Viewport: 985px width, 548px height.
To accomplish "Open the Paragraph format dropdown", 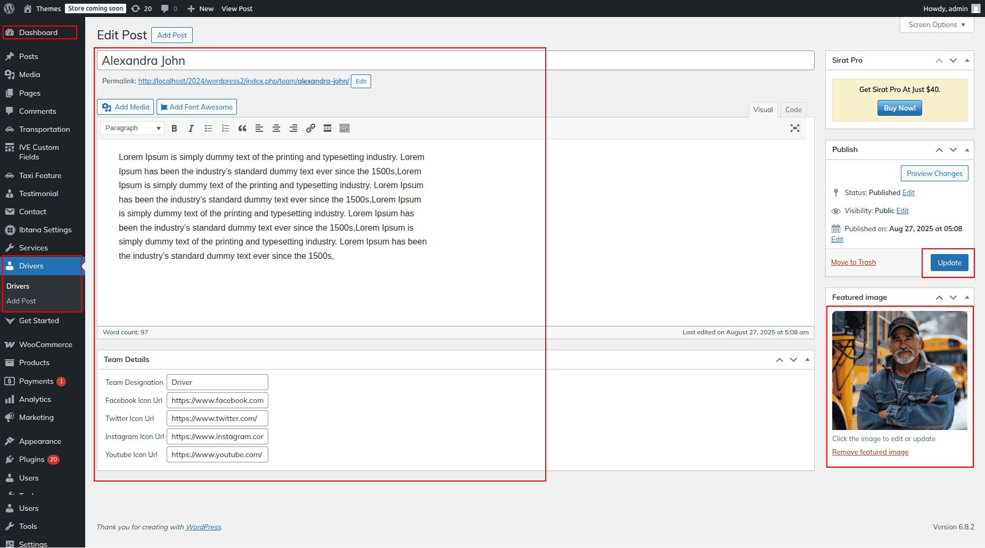I will pos(132,128).
